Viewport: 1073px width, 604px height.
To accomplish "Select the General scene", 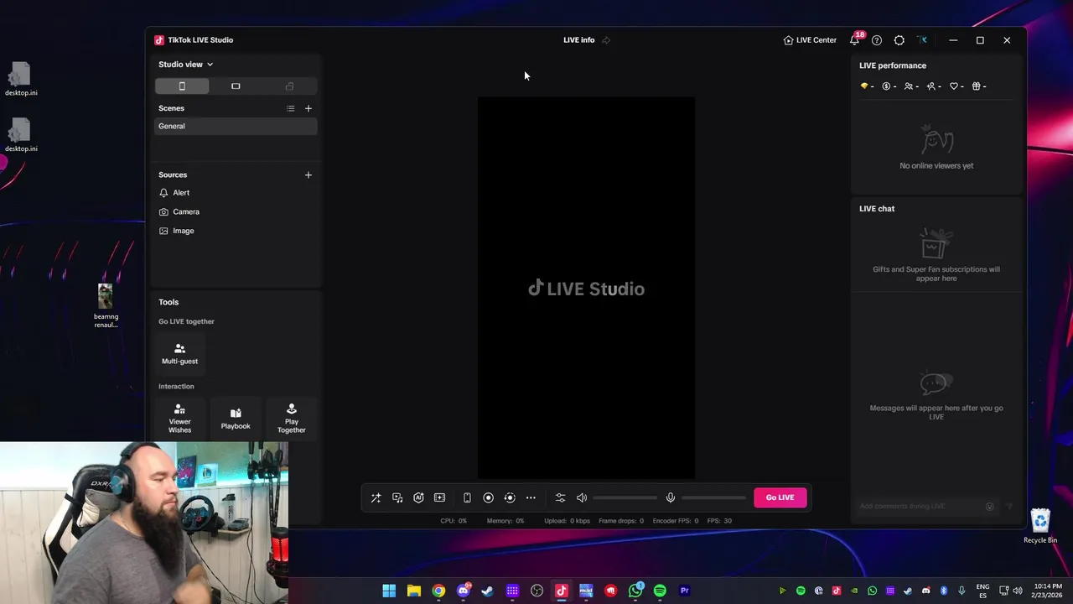I will click(236, 126).
